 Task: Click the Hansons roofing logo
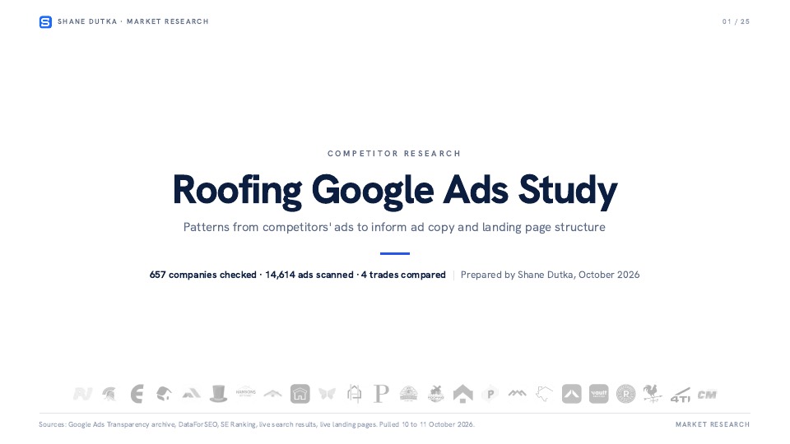pyautogui.click(x=246, y=393)
